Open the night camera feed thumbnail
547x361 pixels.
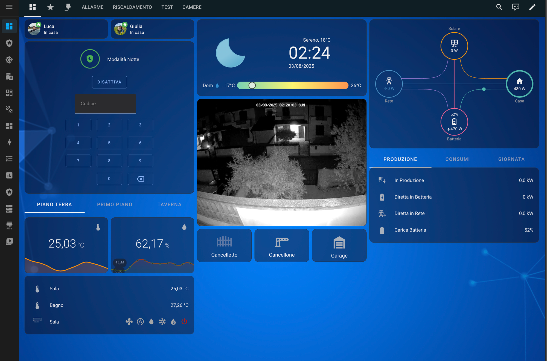pyautogui.click(x=282, y=163)
